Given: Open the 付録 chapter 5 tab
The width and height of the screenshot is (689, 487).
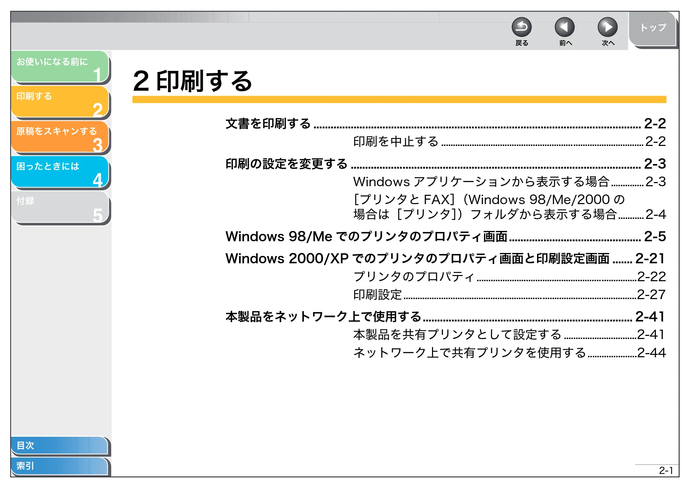Looking at the screenshot, I should click(60, 207).
